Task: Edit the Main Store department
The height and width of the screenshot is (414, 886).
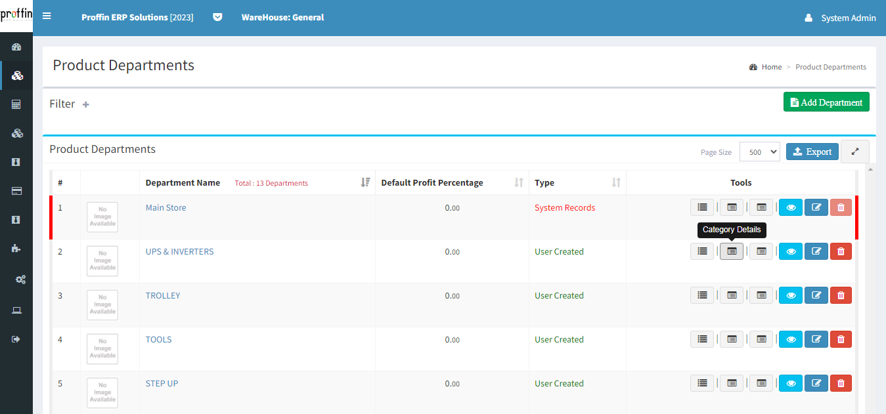Action: click(816, 207)
